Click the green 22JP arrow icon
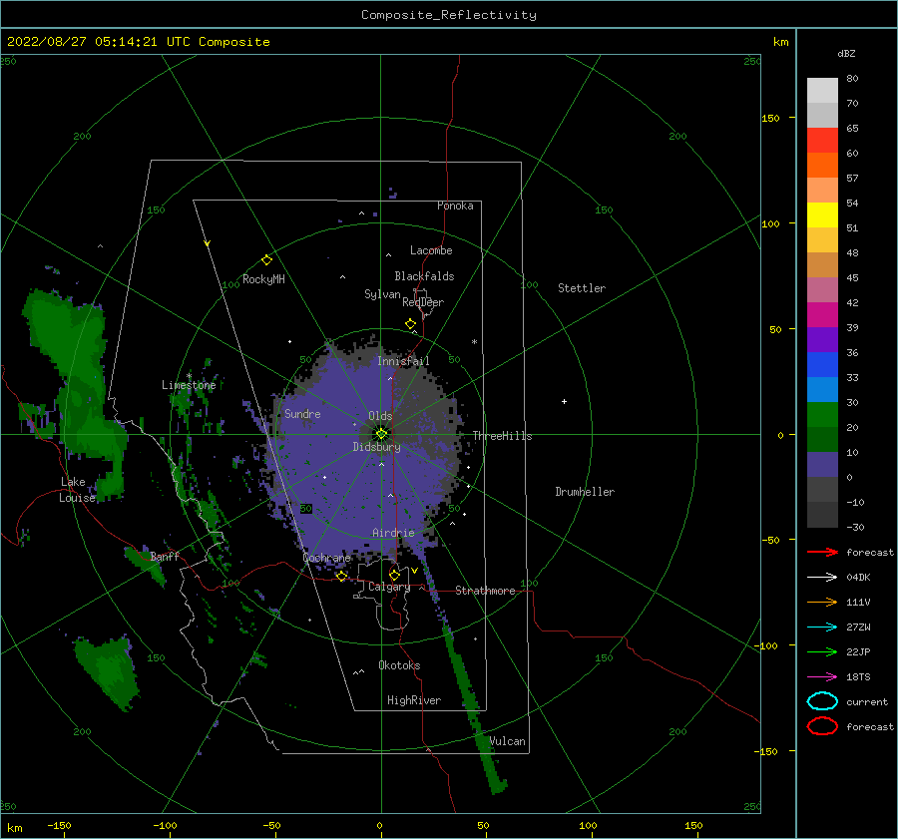 pyautogui.click(x=822, y=651)
